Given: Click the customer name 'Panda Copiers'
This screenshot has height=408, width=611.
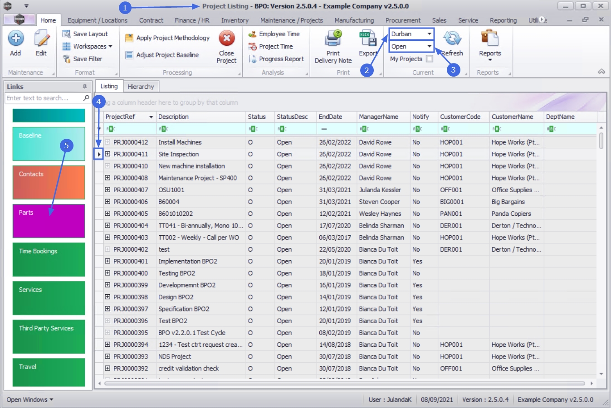Looking at the screenshot, I should 511,214.
